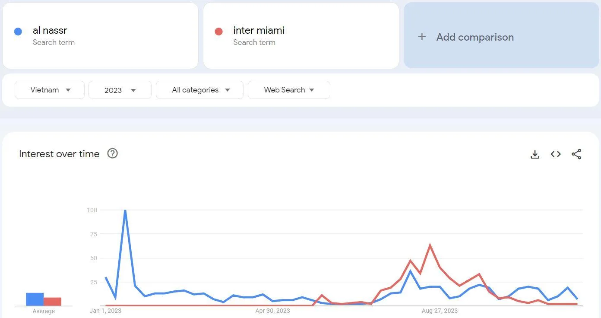
Task: Open the embed code icon
Action: (556, 154)
